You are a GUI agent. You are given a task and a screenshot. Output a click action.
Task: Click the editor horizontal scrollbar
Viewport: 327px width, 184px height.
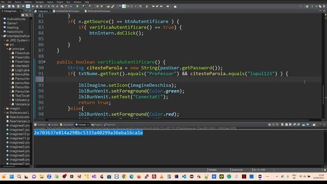coord(178,120)
